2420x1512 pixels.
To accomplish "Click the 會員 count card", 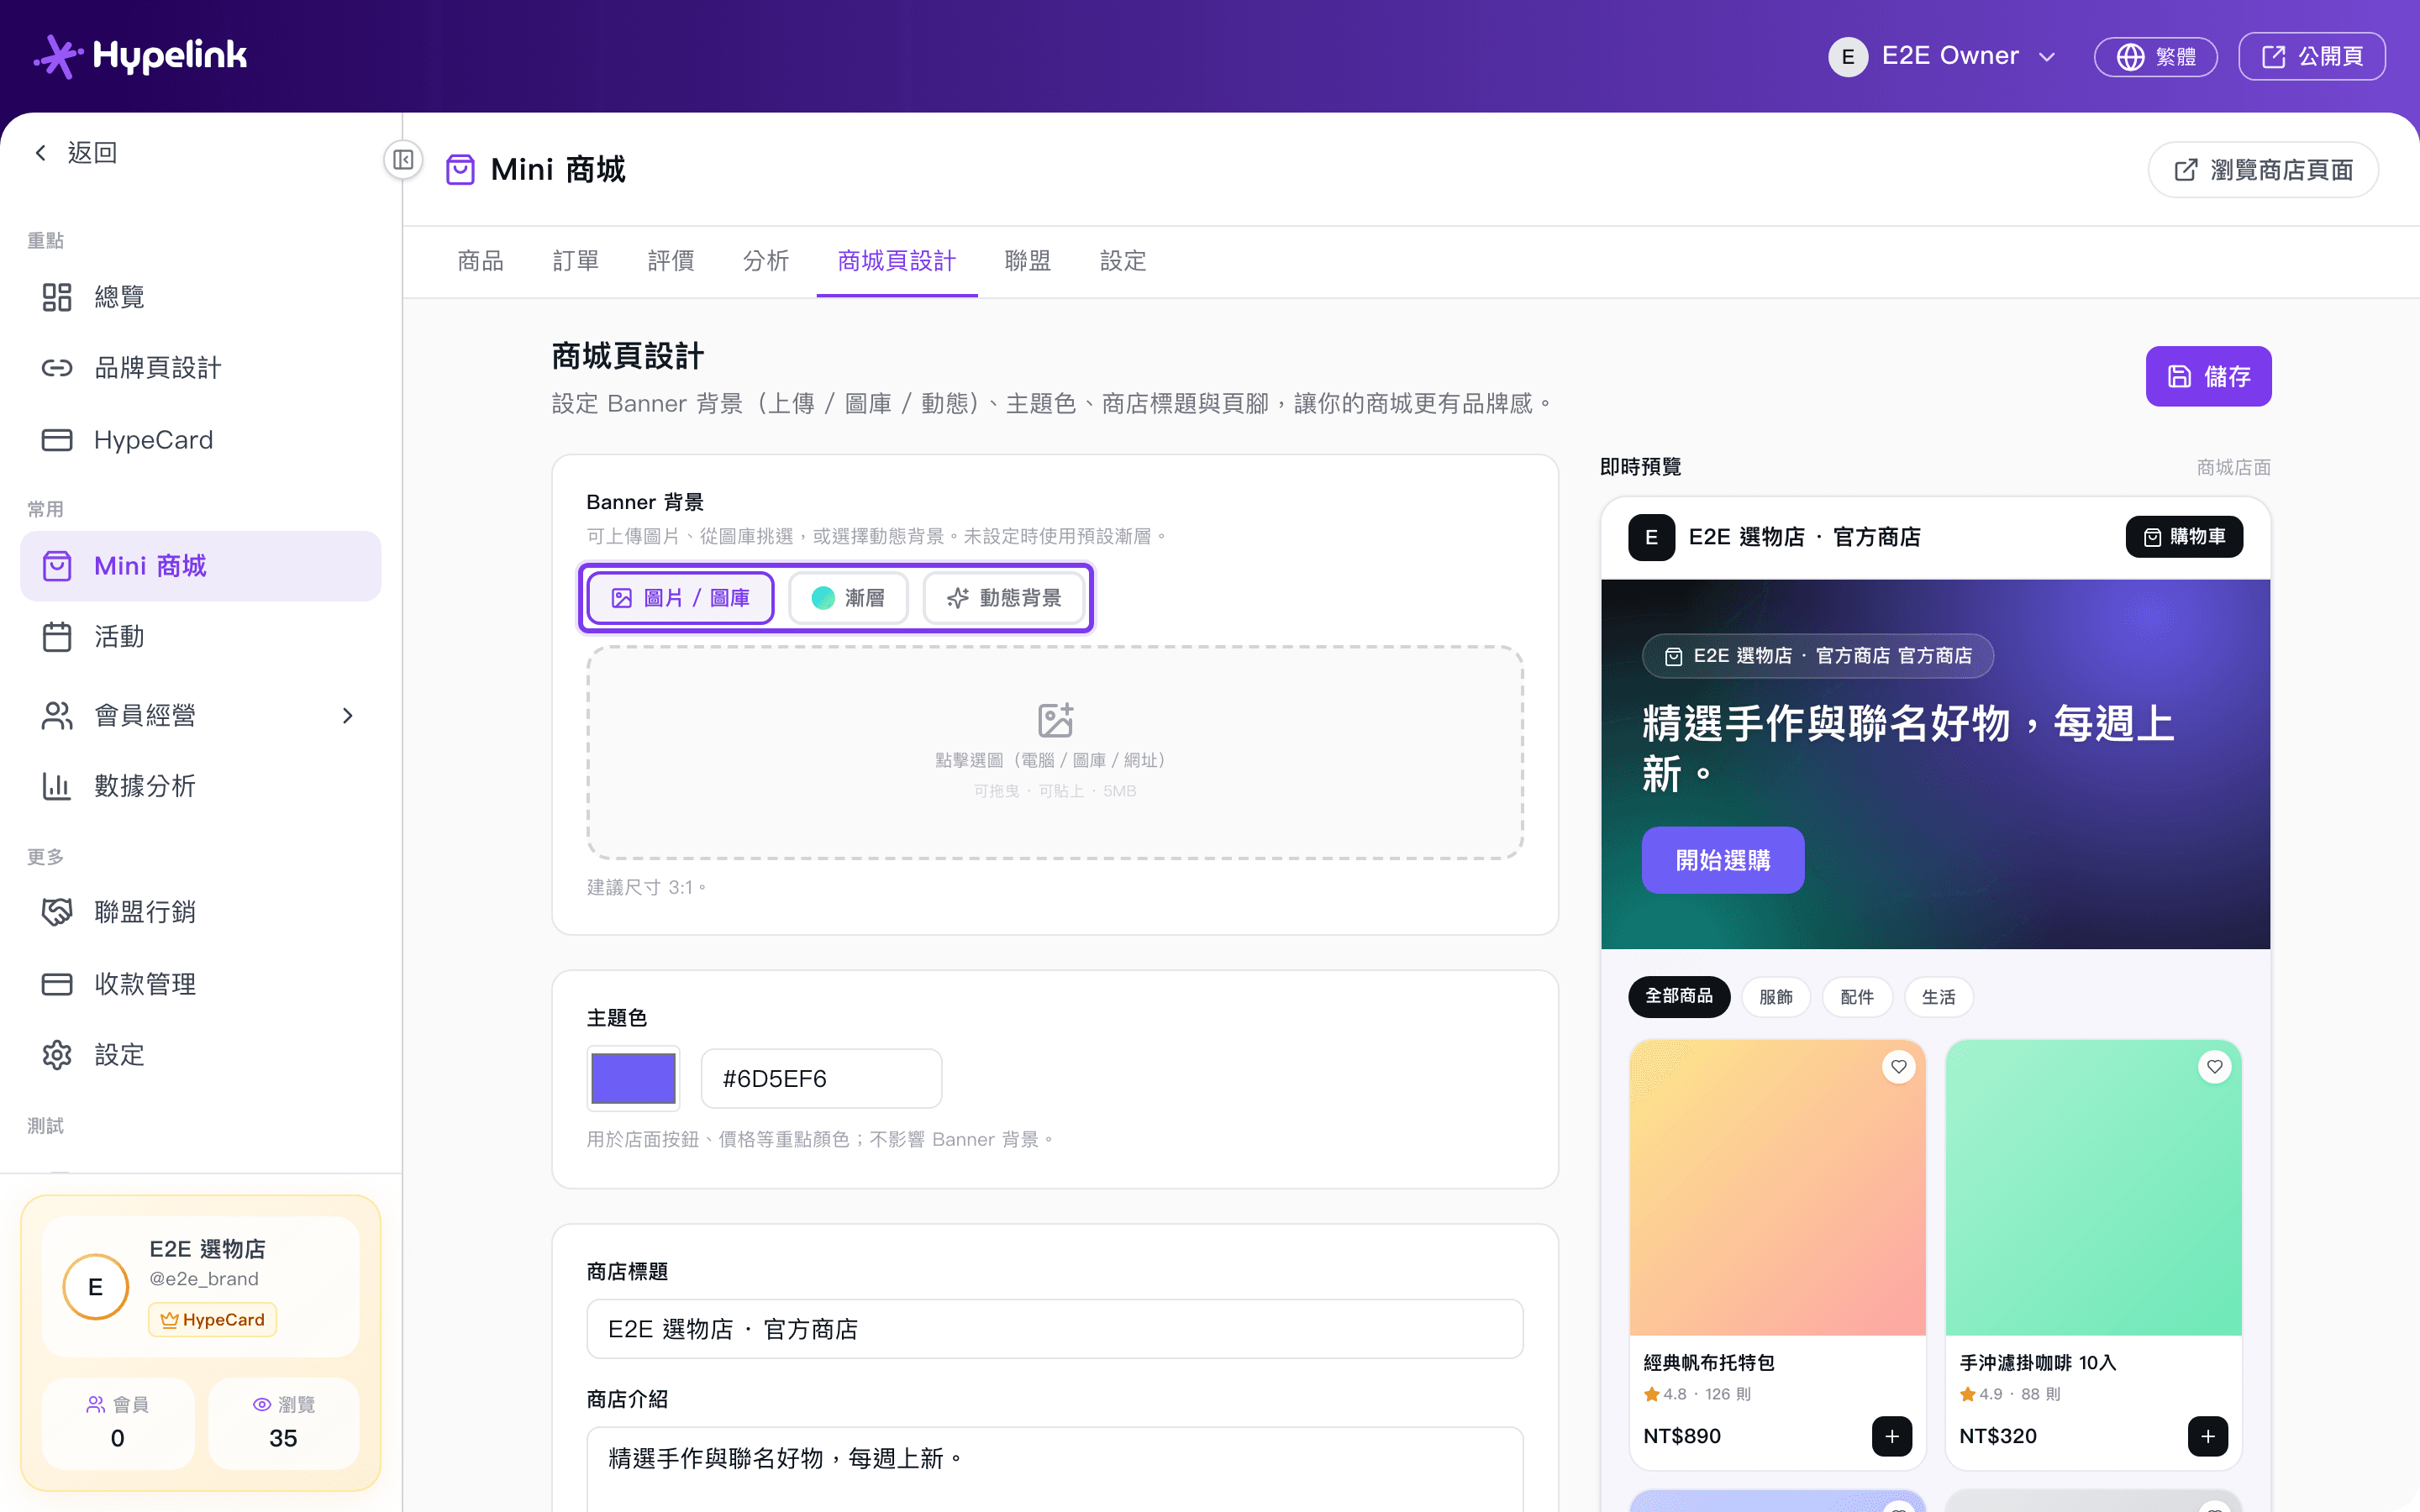I will [118, 1422].
